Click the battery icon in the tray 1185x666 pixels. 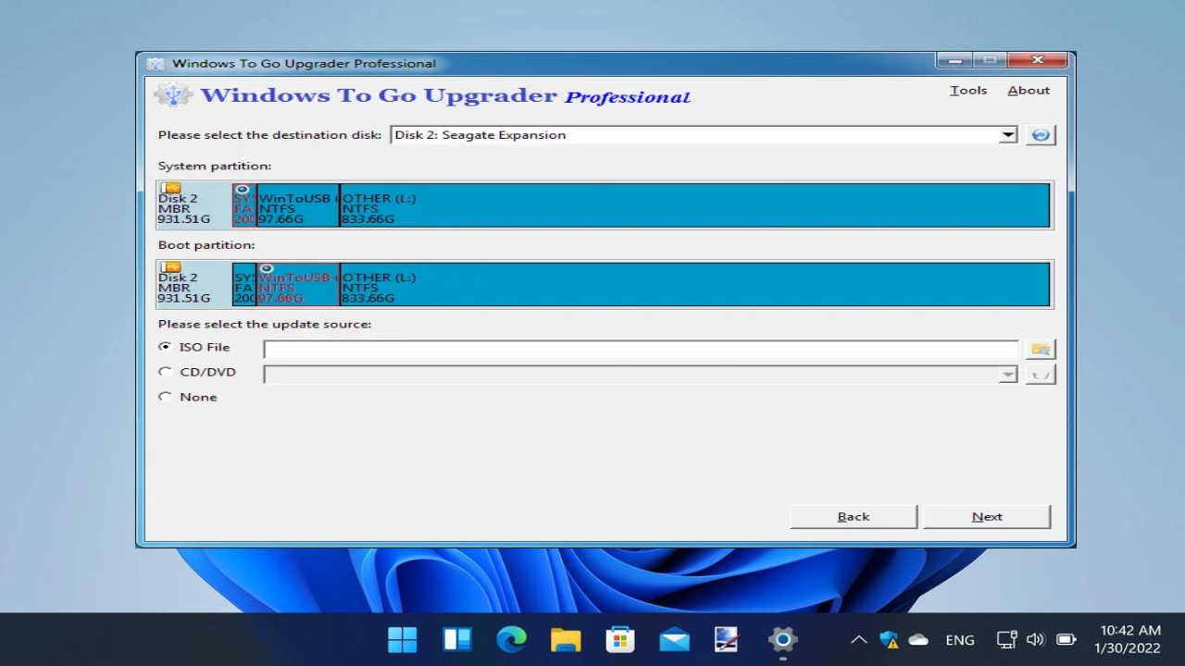pyautogui.click(x=1066, y=639)
